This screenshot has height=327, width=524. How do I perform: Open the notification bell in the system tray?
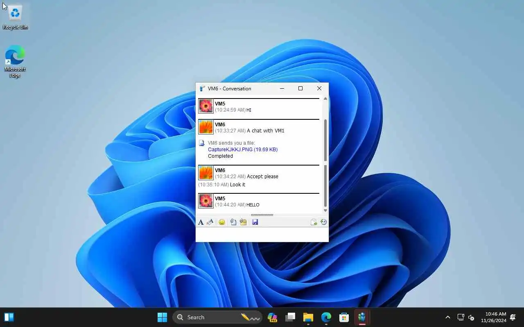click(x=513, y=317)
